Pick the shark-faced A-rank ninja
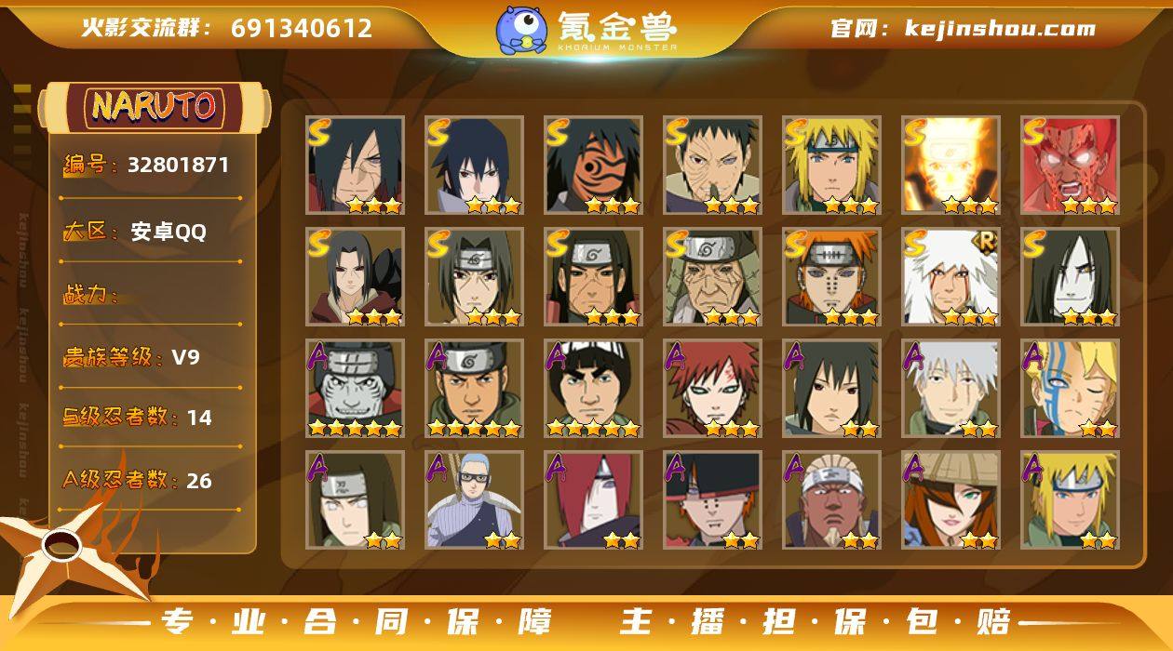The width and height of the screenshot is (1173, 651). pyautogui.click(x=356, y=389)
